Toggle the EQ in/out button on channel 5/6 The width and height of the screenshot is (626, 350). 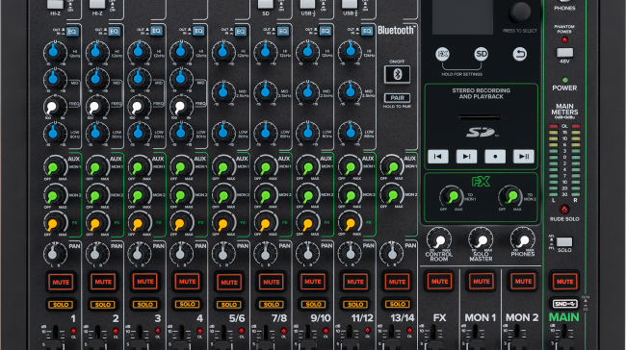tap(241, 31)
